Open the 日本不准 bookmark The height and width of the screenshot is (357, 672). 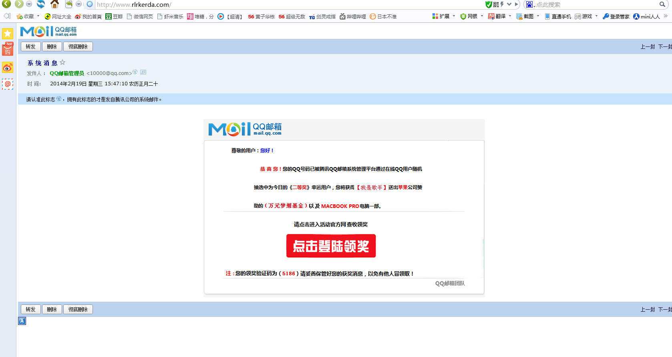click(383, 16)
